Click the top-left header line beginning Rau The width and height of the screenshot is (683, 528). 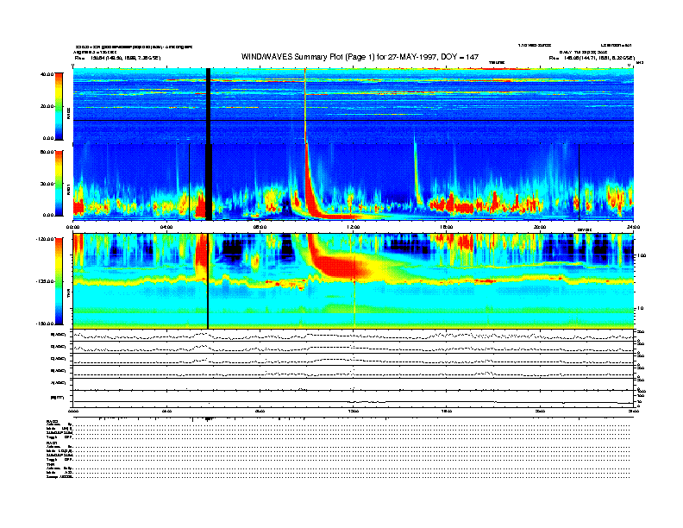[117, 58]
